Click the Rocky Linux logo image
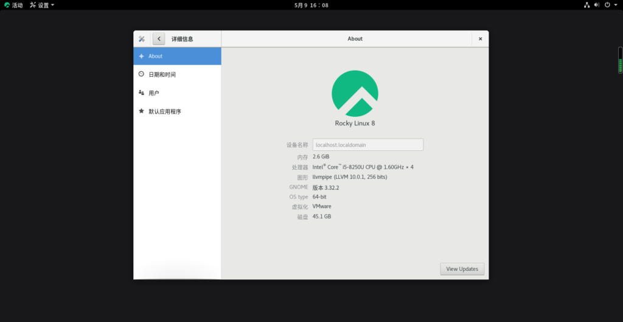Viewport: 623px width, 322px height. 355,93
